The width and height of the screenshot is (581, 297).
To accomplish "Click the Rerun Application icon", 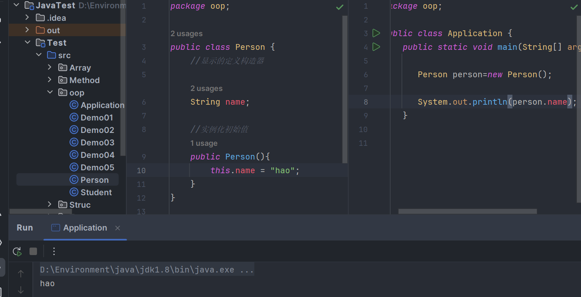I will [17, 251].
